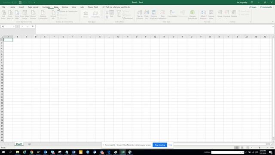Click Tell me what you want to do
The height and width of the screenshot is (155, 275).
tap(118, 7)
